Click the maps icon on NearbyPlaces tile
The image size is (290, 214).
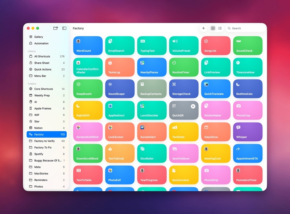pyautogui.click(x=142, y=63)
